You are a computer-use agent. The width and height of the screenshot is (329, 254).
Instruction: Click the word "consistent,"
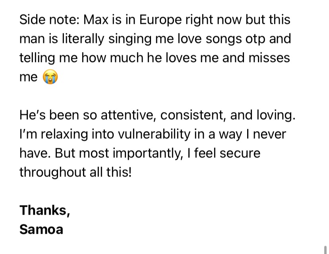point(193,115)
